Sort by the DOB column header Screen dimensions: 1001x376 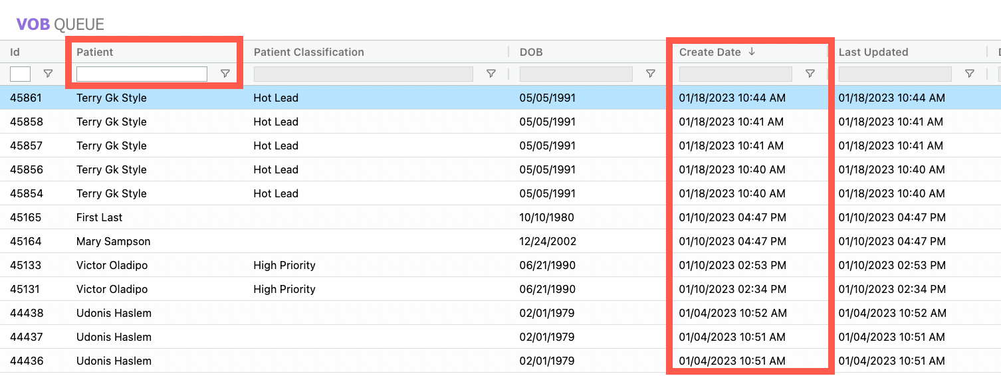(531, 52)
